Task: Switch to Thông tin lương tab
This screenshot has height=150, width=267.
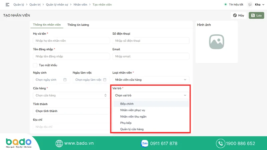Action: point(78,25)
